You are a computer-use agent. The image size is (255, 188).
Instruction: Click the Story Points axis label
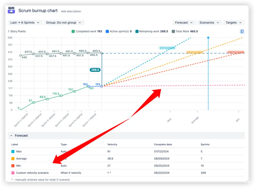click(x=17, y=32)
